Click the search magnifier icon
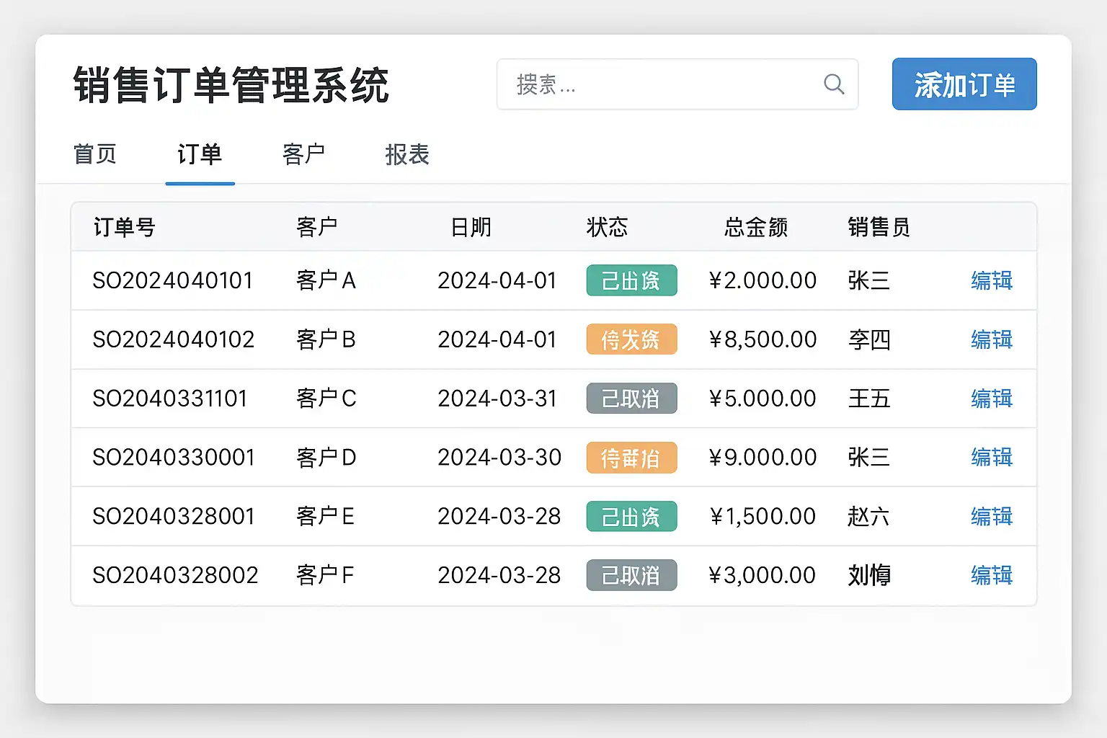 pos(834,84)
